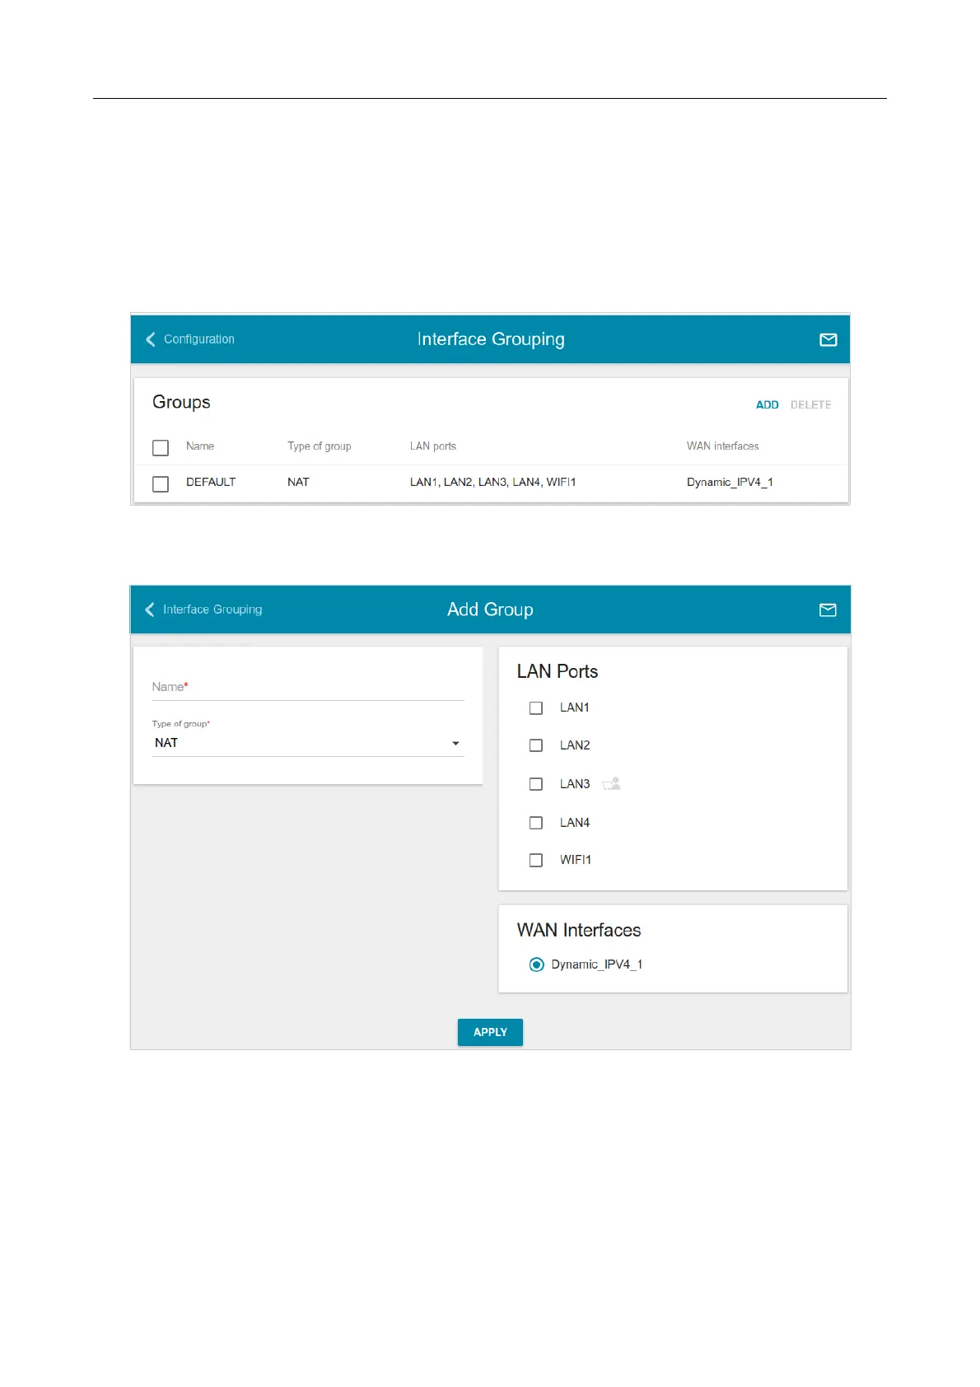Click the WAN interfaces column header
Screen dimensions: 980x1387
click(x=723, y=446)
